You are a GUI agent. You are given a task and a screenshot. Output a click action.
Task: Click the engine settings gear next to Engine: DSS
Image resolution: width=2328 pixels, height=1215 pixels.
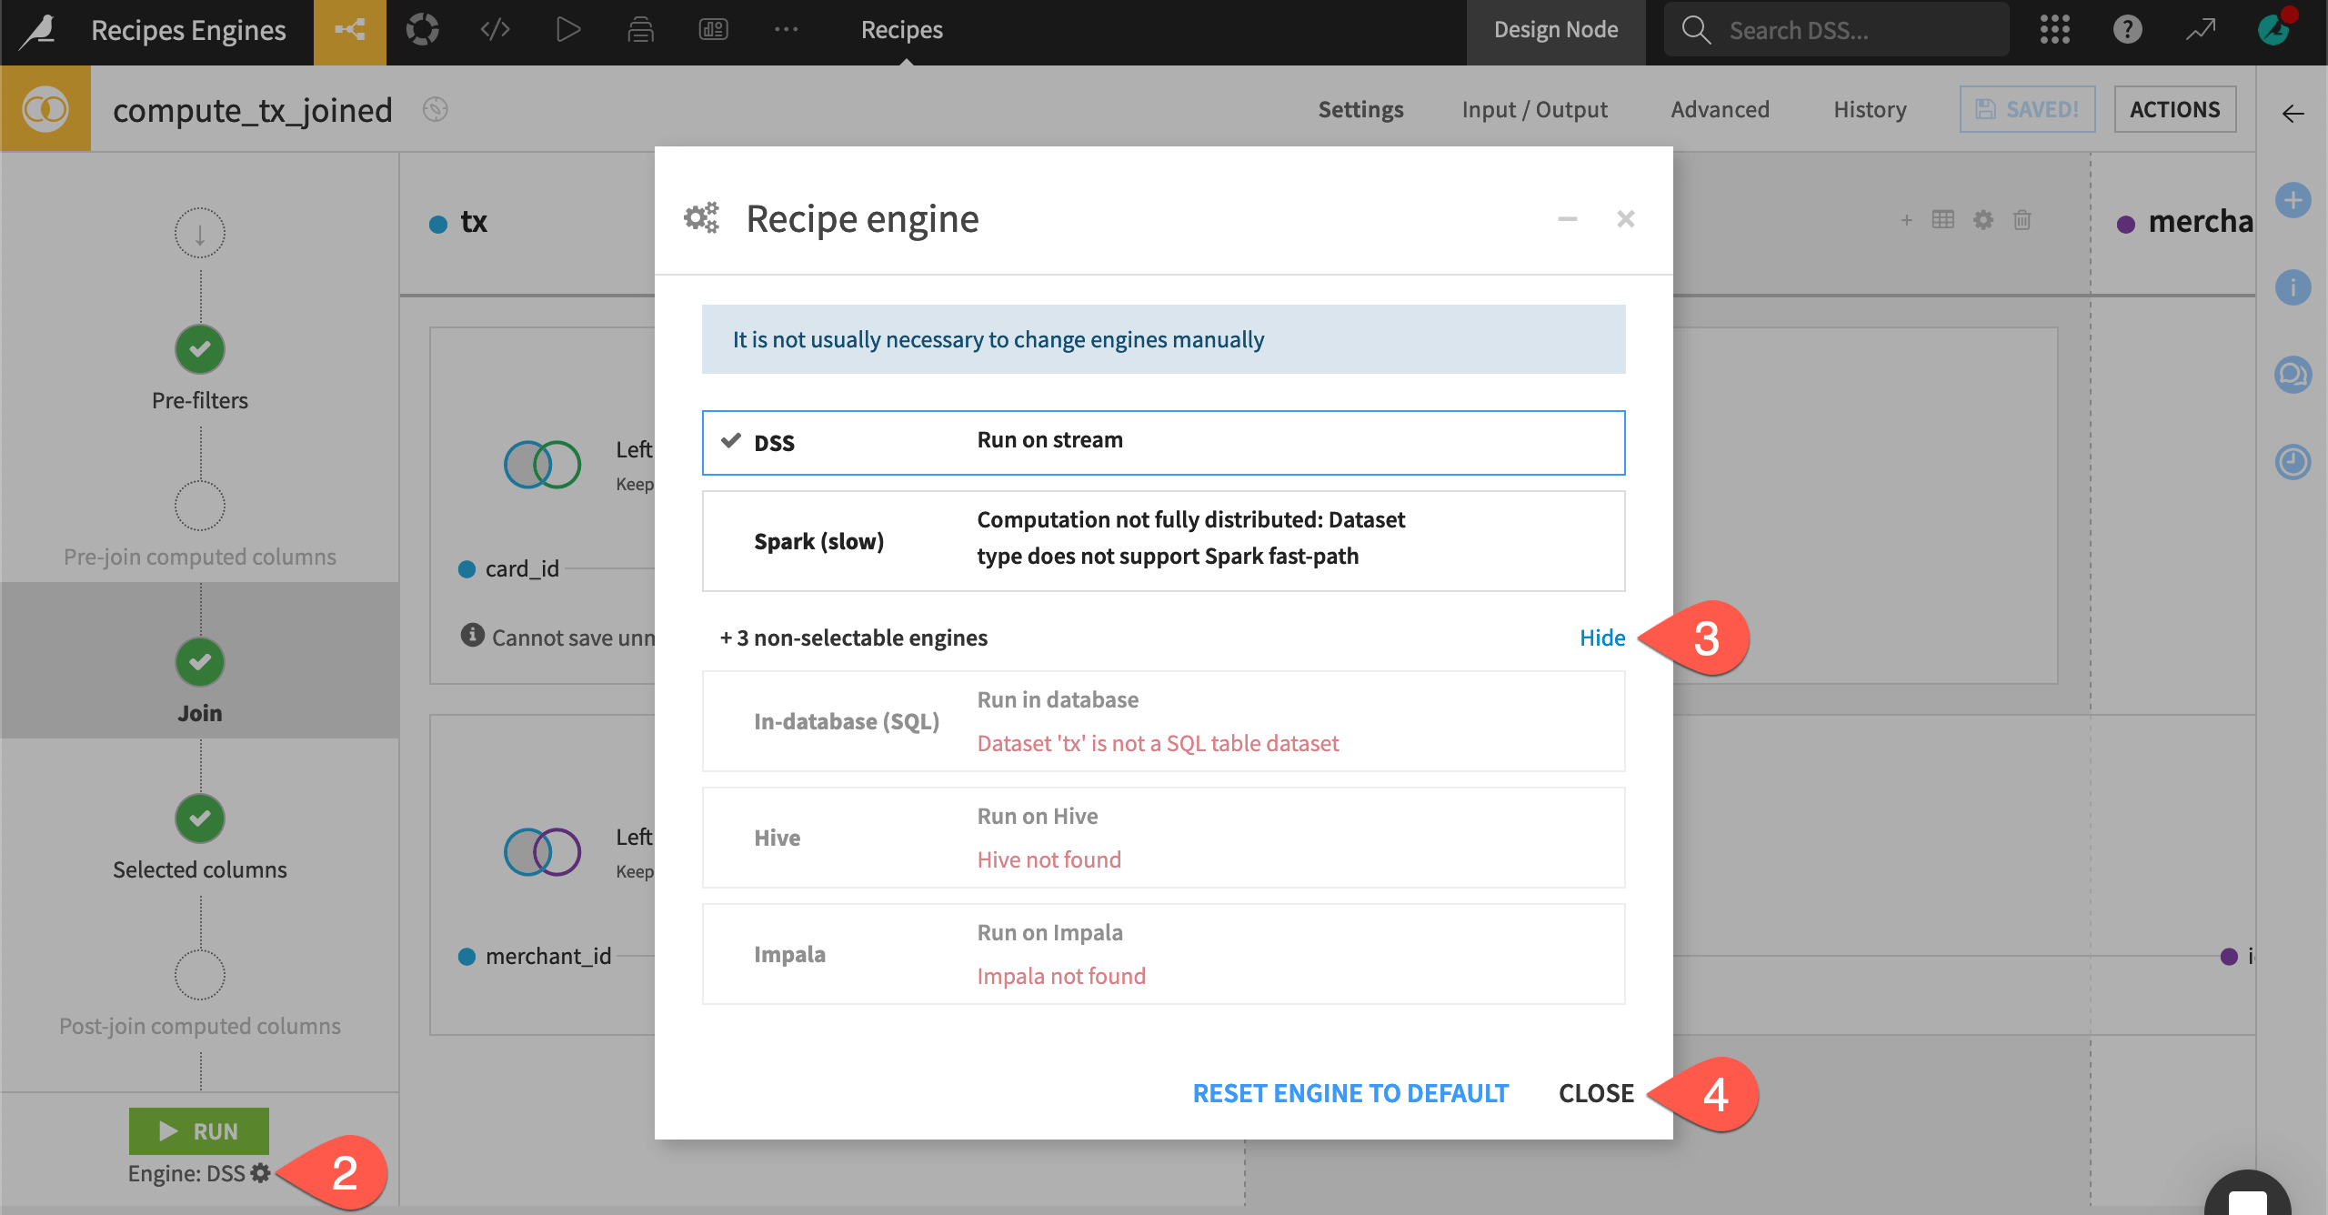pyautogui.click(x=260, y=1174)
